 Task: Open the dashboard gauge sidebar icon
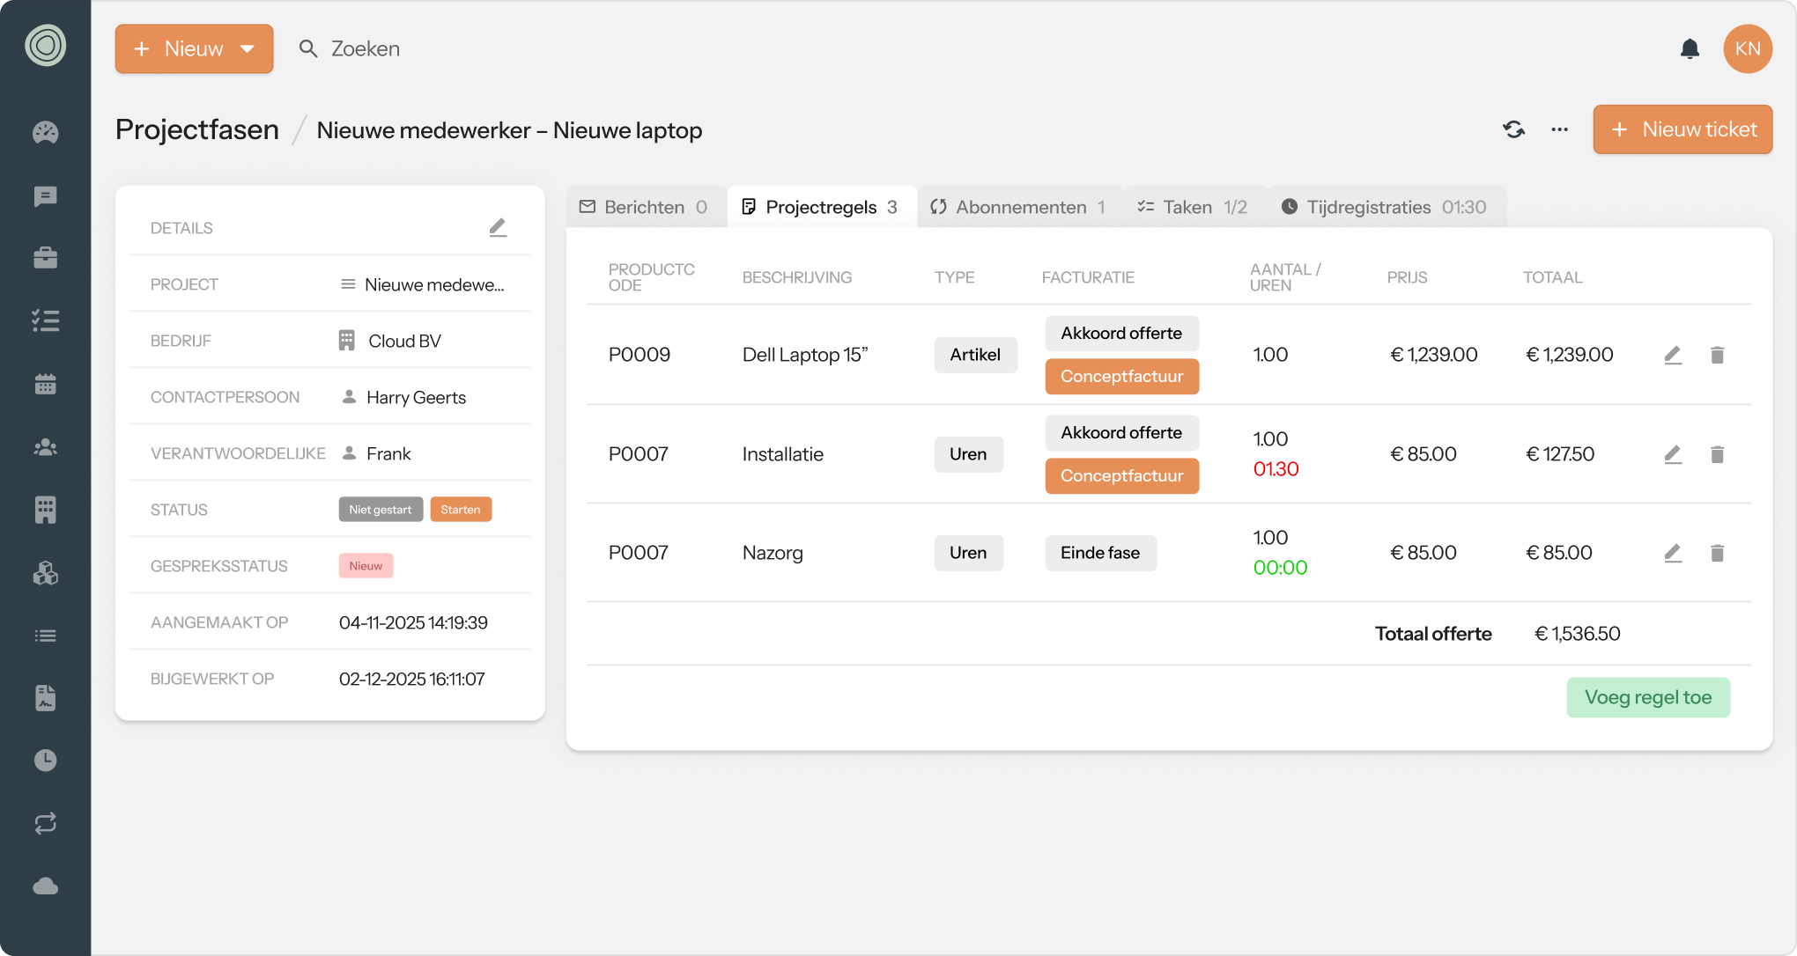click(45, 133)
